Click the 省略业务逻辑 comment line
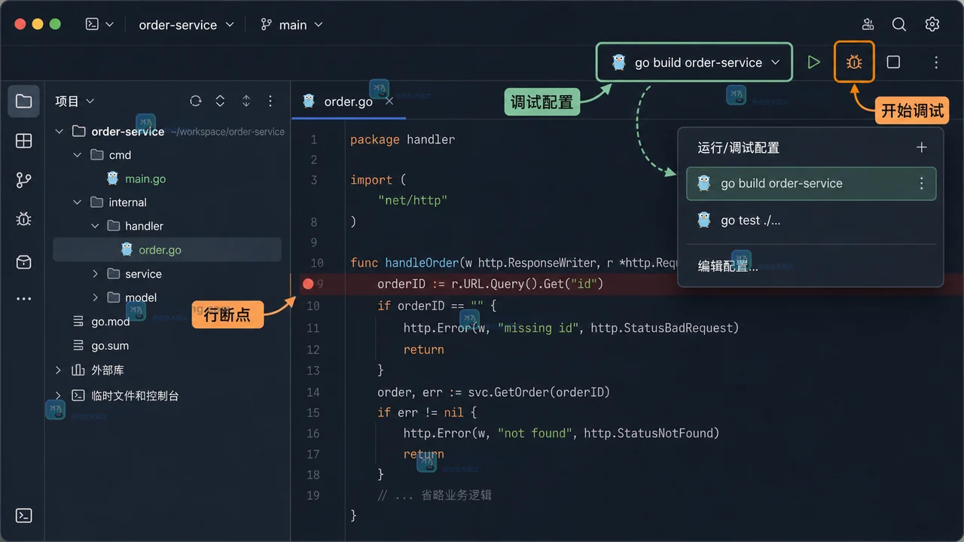This screenshot has height=542, width=964. pyautogui.click(x=435, y=495)
